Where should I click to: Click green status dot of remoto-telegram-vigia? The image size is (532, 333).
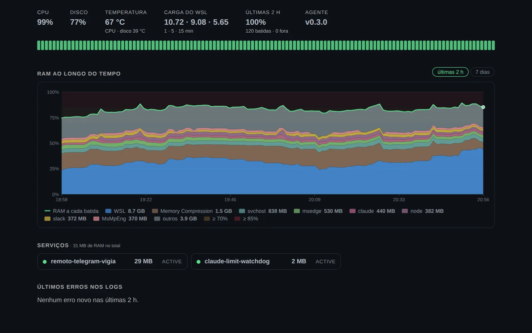(45, 262)
